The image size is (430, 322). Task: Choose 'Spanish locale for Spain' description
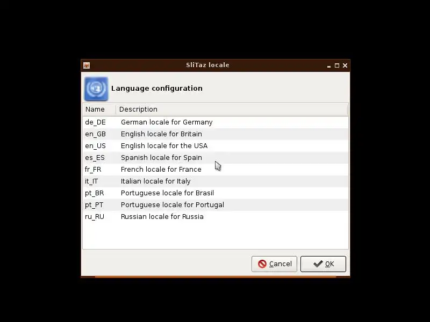[161, 158]
